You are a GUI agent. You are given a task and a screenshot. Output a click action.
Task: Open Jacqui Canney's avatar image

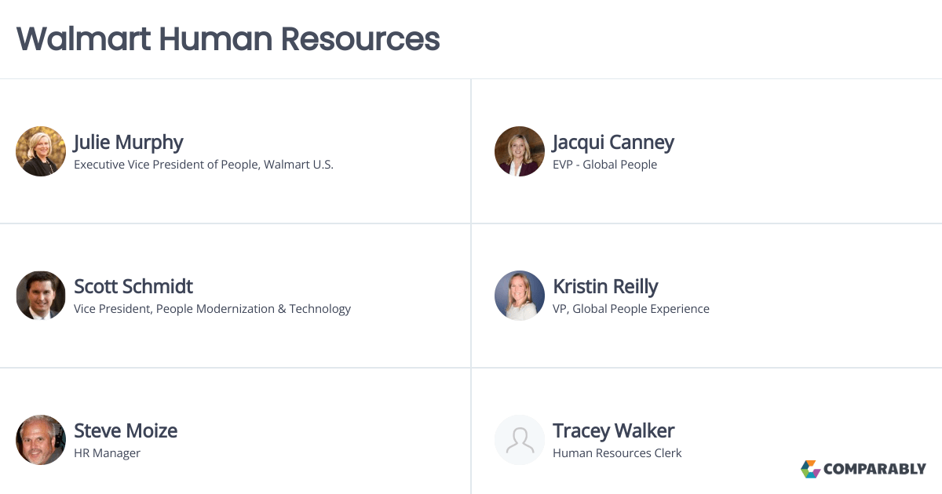click(520, 151)
